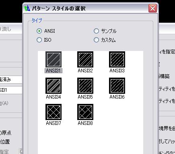Image resolution: width=175 pixels, height=154 pixels.
Task: Select the ANSI37 crosshatch swatch
Action: tap(54, 112)
